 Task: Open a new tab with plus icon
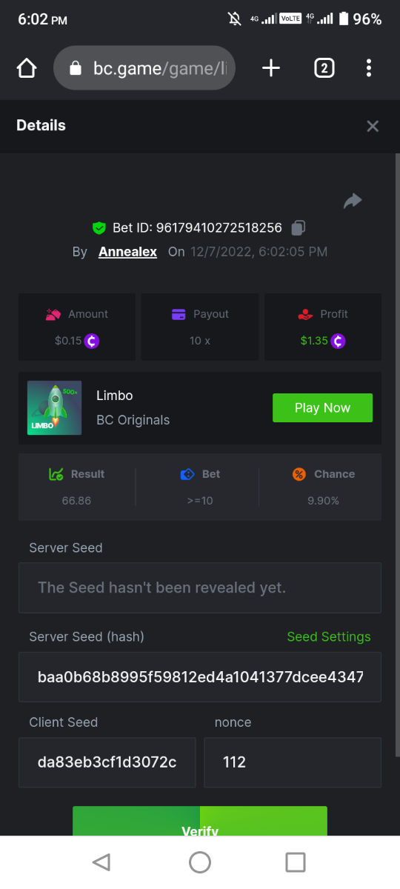click(271, 68)
